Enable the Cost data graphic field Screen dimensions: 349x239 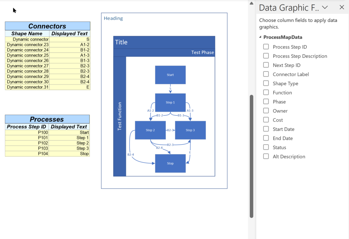(266, 120)
